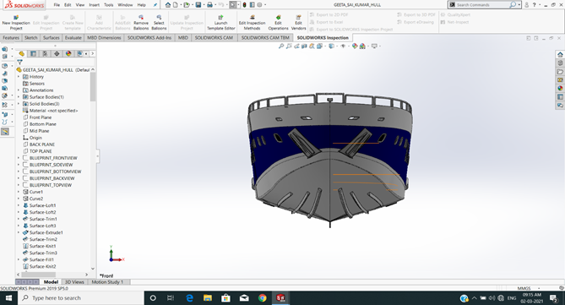Open Edit Vendors
Viewport: 565px width, 305px height.
(x=298, y=22)
